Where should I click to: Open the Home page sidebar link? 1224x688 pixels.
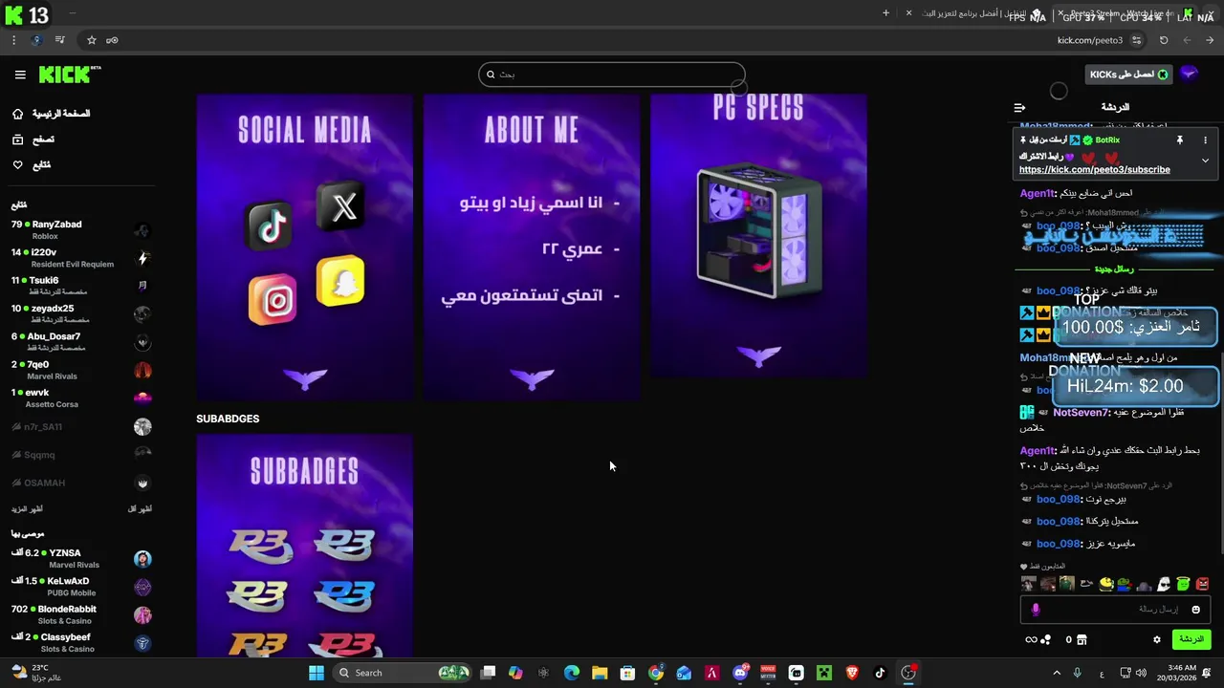click(54, 114)
